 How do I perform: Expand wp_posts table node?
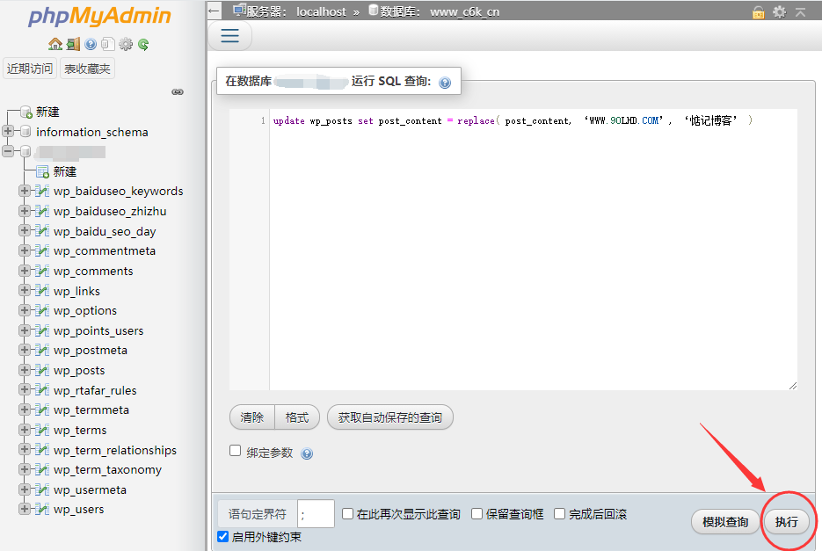24,370
